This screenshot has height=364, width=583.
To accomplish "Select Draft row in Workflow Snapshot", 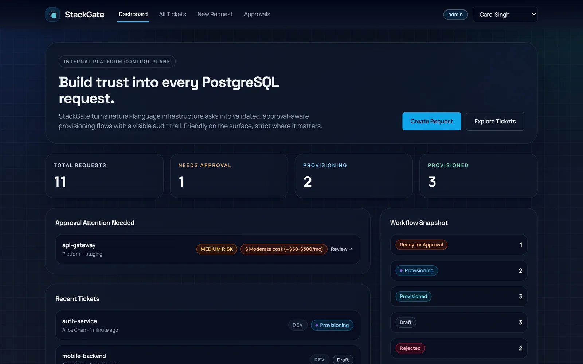I will tap(459, 322).
